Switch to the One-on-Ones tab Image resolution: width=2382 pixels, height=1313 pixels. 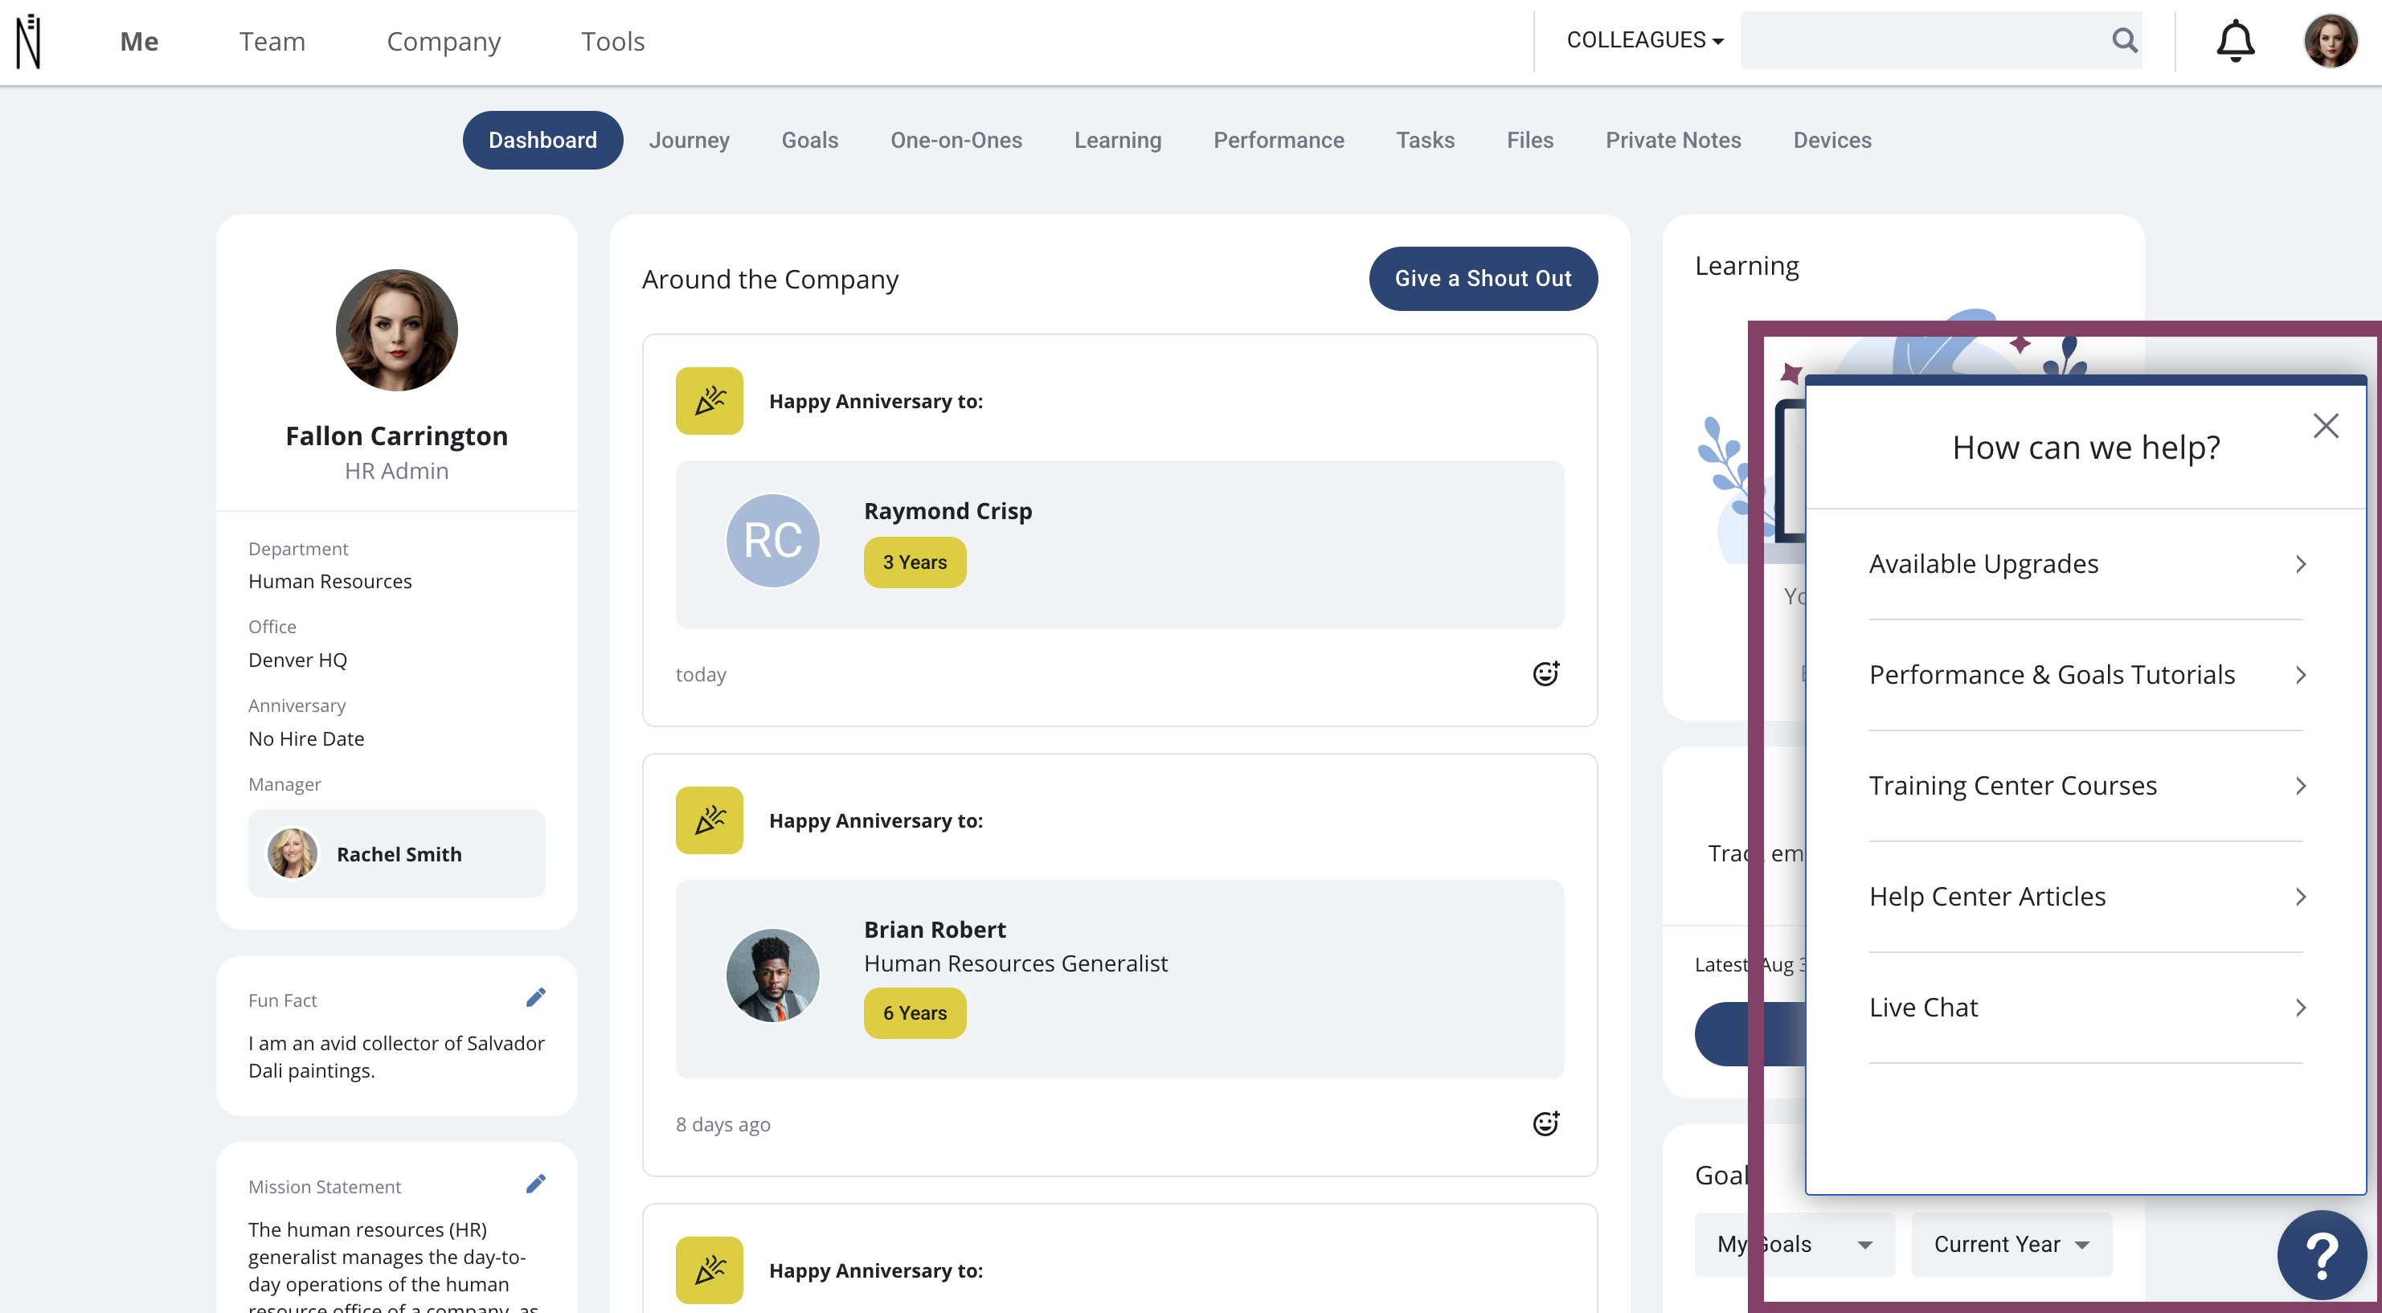[956, 140]
